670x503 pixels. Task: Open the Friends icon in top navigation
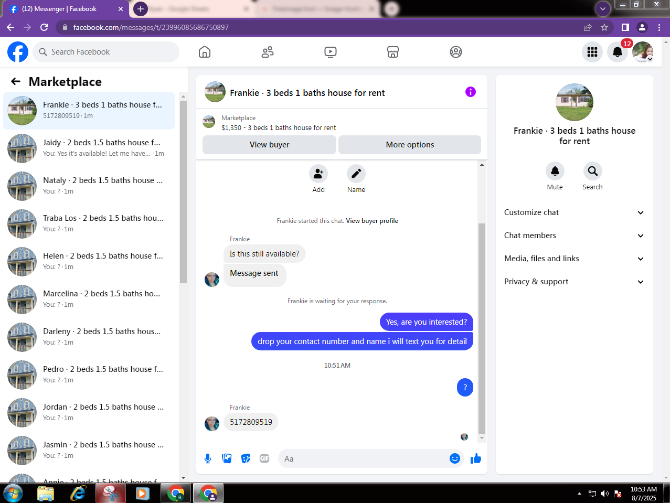pyautogui.click(x=268, y=52)
